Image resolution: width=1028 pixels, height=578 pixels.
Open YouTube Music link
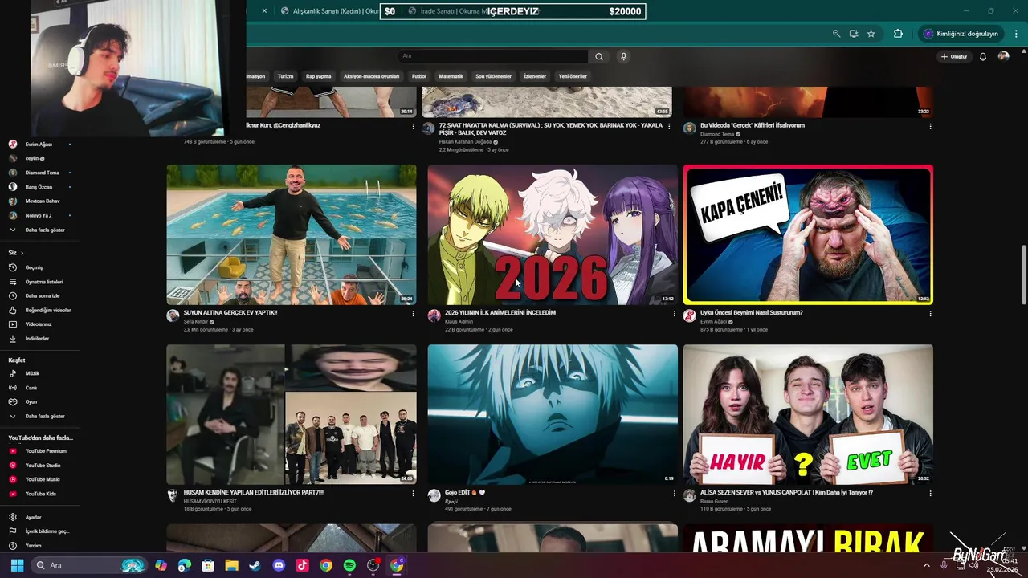point(42,479)
